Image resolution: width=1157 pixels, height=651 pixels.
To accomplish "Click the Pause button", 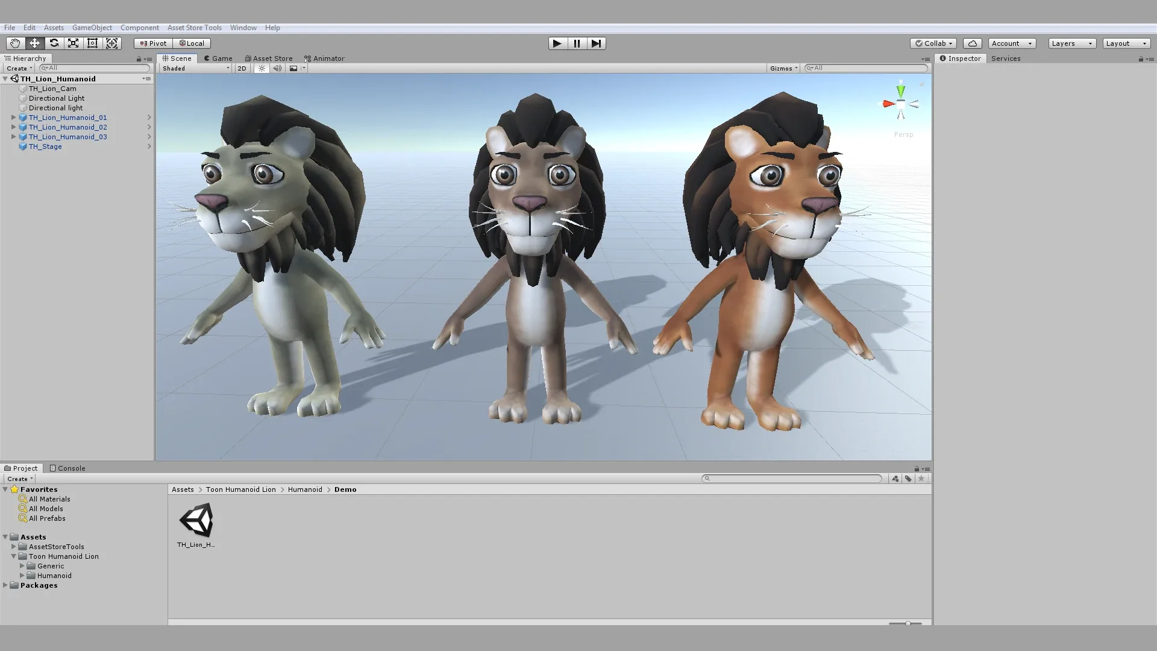I will coord(577,43).
